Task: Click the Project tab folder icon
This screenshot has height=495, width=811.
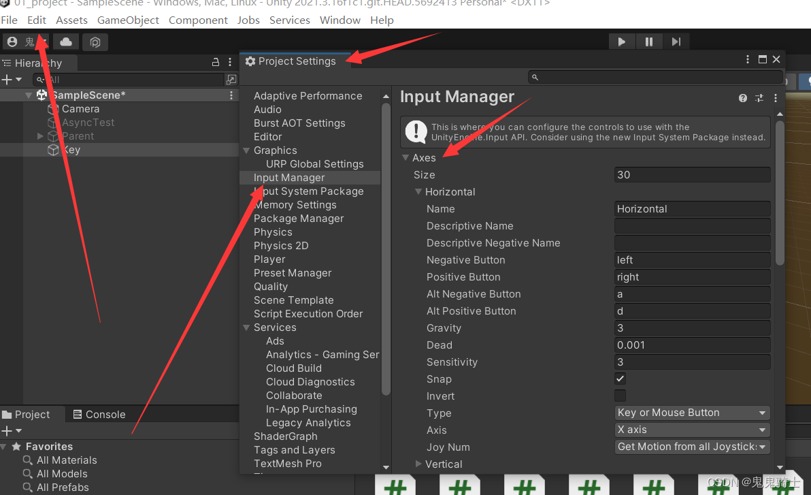Action: (7, 415)
